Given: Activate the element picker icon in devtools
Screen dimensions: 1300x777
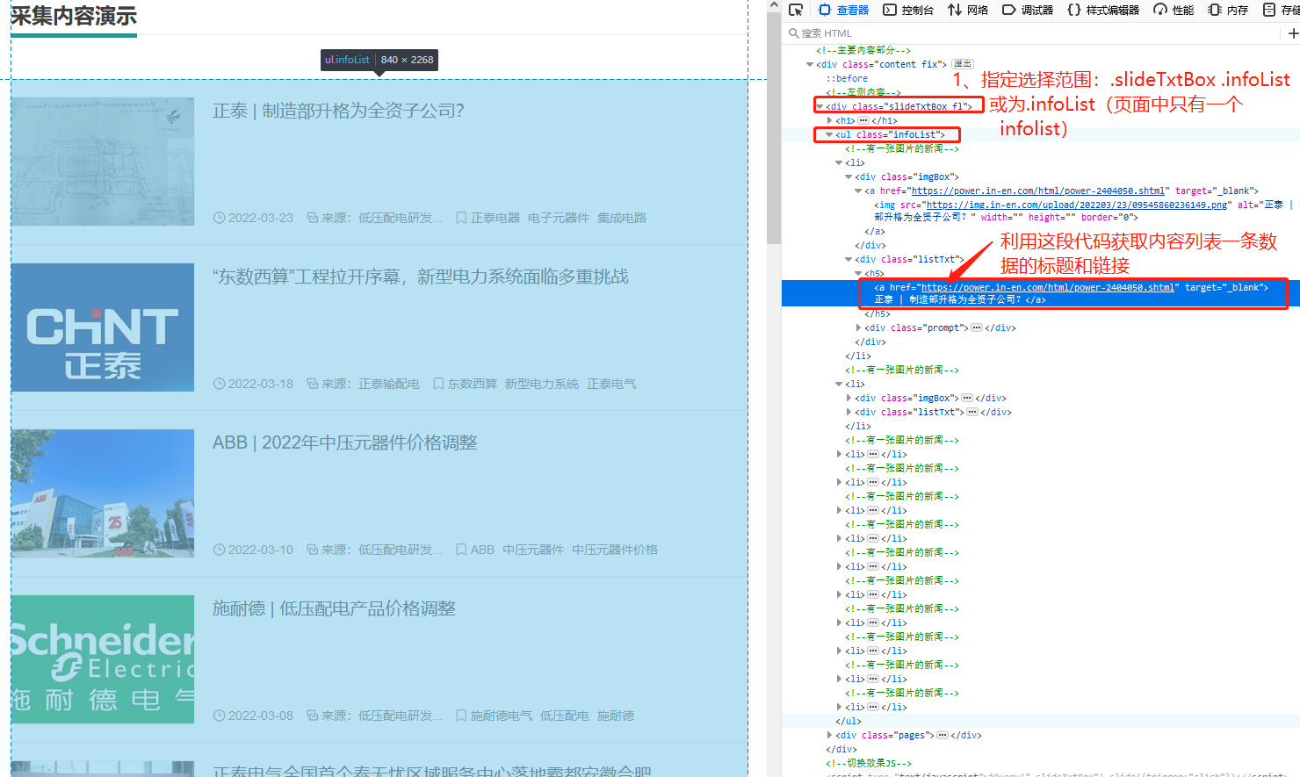Looking at the screenshot, I should (x=796, y=10).
